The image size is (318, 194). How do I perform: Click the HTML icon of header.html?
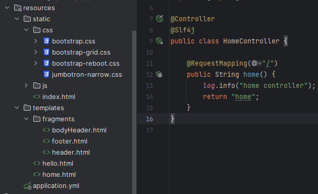(46, 152)
